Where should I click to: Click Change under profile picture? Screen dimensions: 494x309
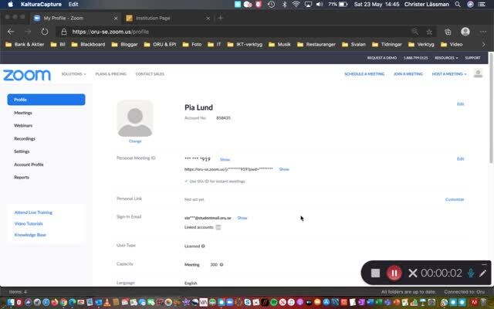[135, 141]
